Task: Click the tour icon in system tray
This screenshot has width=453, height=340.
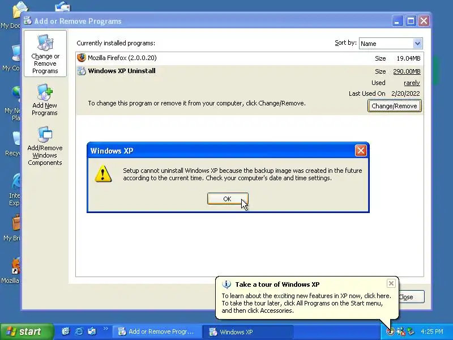Action: (391, 331)
